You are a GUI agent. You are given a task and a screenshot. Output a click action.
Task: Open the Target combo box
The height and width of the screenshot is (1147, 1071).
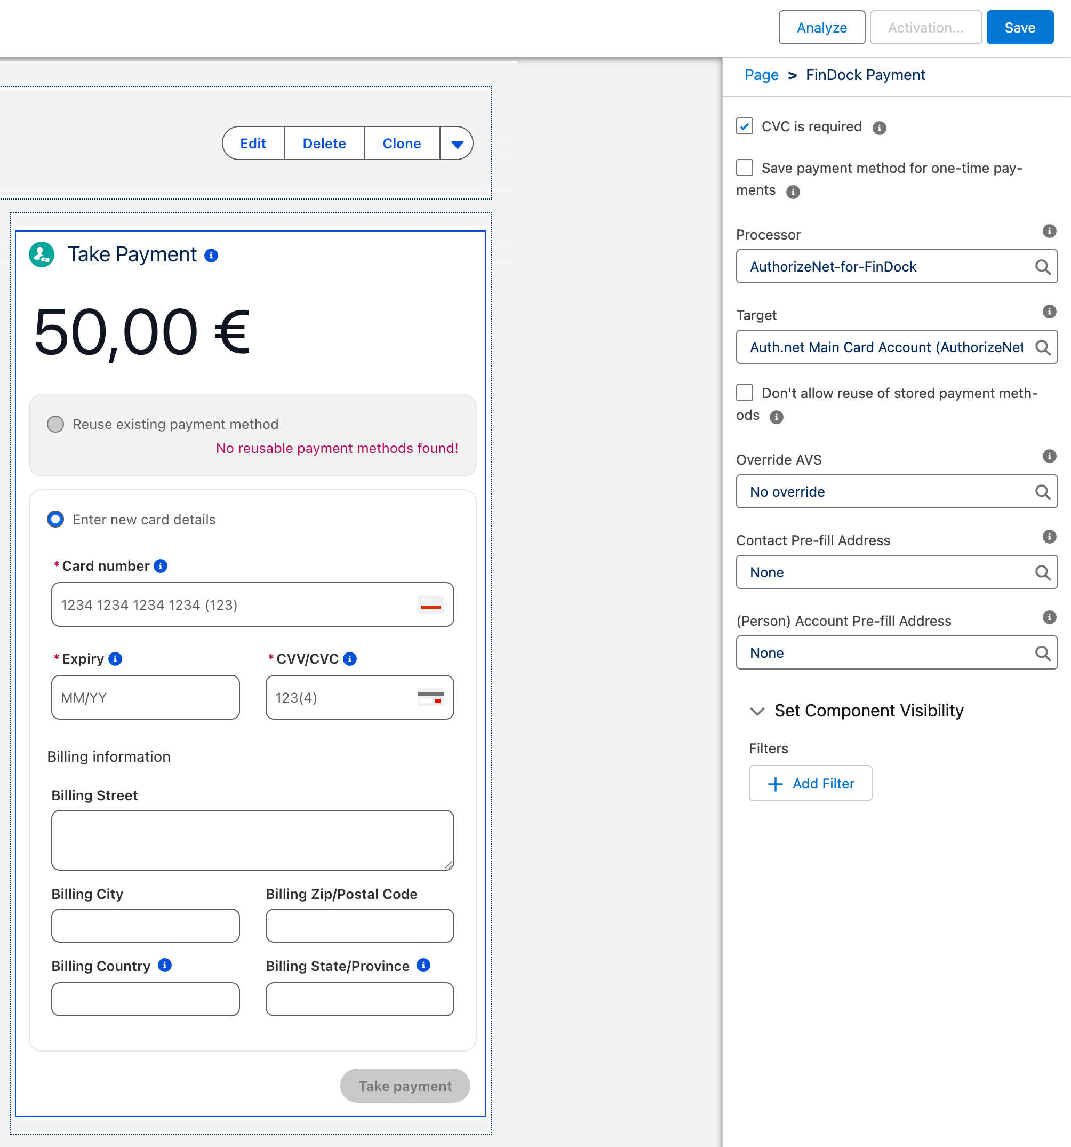pyautogui.click(x=896, y=347)
